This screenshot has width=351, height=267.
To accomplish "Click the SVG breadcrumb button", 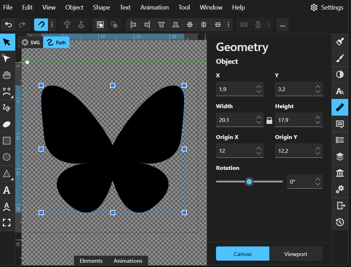I will [x=31, y=43].
